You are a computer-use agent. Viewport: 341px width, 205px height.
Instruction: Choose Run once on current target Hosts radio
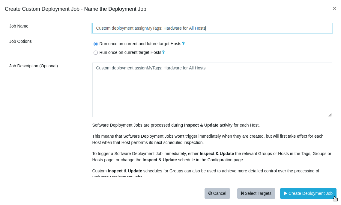(96, 53)
